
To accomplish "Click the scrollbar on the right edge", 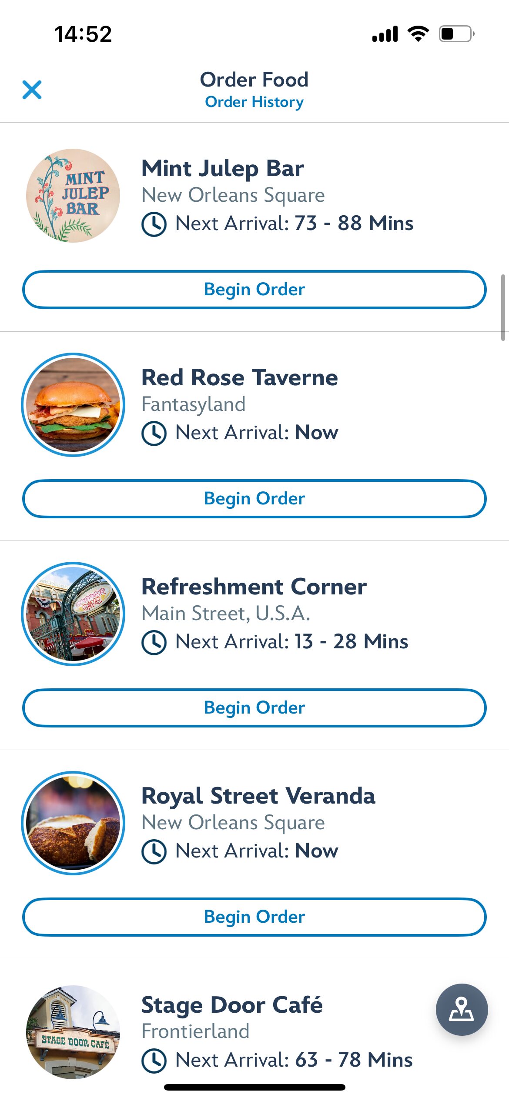I will [502, 307].
